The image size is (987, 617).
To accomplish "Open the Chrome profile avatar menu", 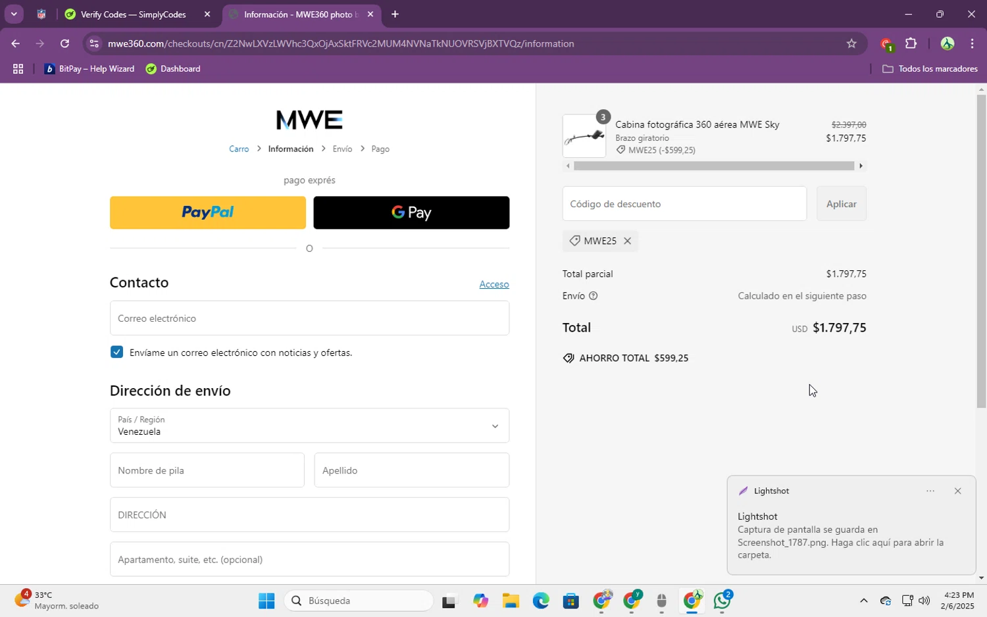I will tap(947, 44).
